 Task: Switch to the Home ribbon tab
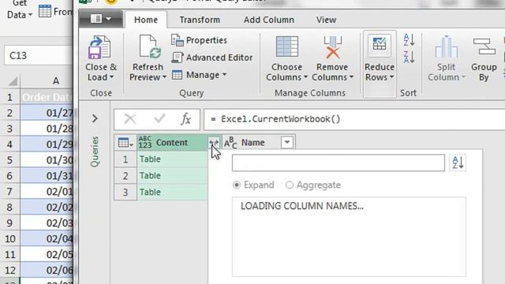click(x=146, y=20)
